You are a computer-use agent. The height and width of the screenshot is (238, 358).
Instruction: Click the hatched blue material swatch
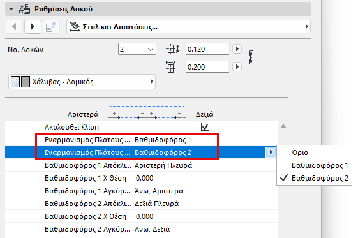(x=15, y=82)
